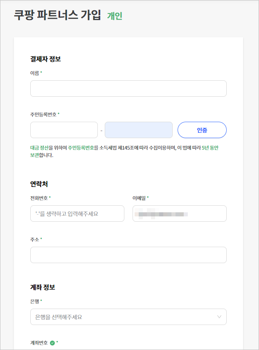The height and width of the screenshot is (350, 259).
Task: Click the 주민등록번호 field label
Action: click(43, 114)
